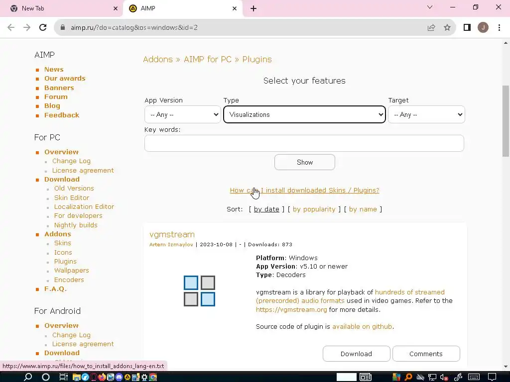Image resolution: width=510 pixels, height=382 pixels.
Task: Open the profile avatar J
Action: 483,28
